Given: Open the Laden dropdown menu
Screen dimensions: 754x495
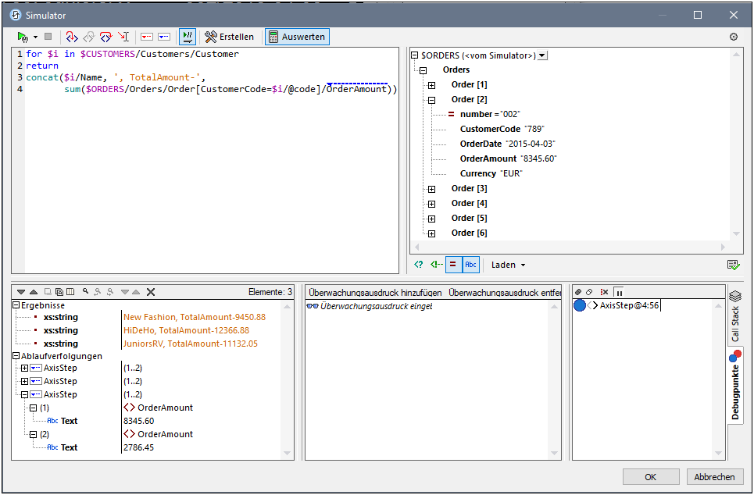Looking at the screenshot, I should (508, 265).
